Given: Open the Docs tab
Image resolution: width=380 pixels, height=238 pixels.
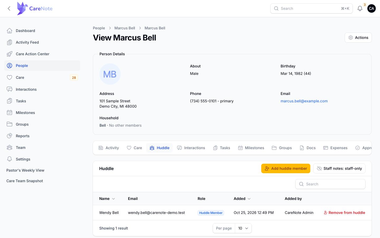Looking at the screenshot, I should coord(308,148).
